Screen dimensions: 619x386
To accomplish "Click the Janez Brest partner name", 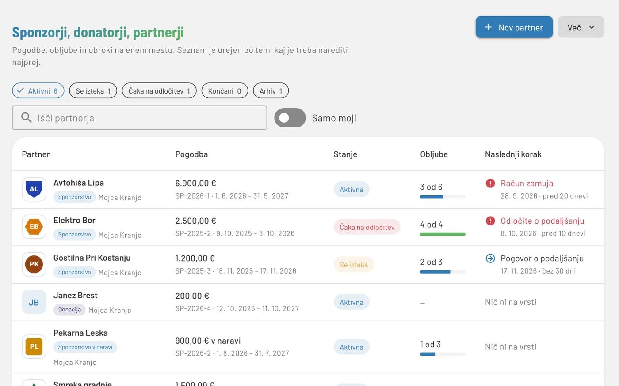I will coord(76,295).
